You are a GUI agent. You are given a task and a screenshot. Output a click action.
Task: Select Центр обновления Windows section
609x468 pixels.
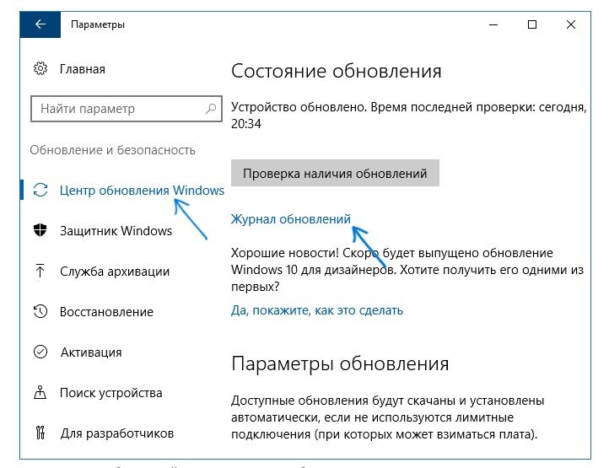142,191
